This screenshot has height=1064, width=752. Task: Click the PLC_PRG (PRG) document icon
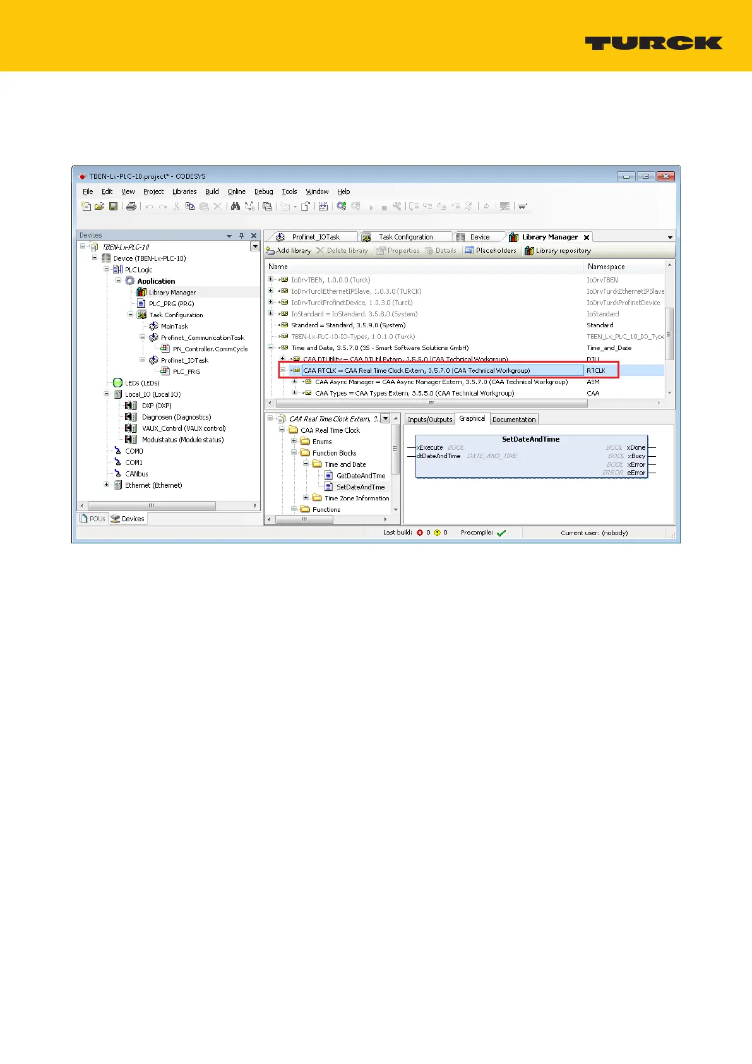point(142,304)
